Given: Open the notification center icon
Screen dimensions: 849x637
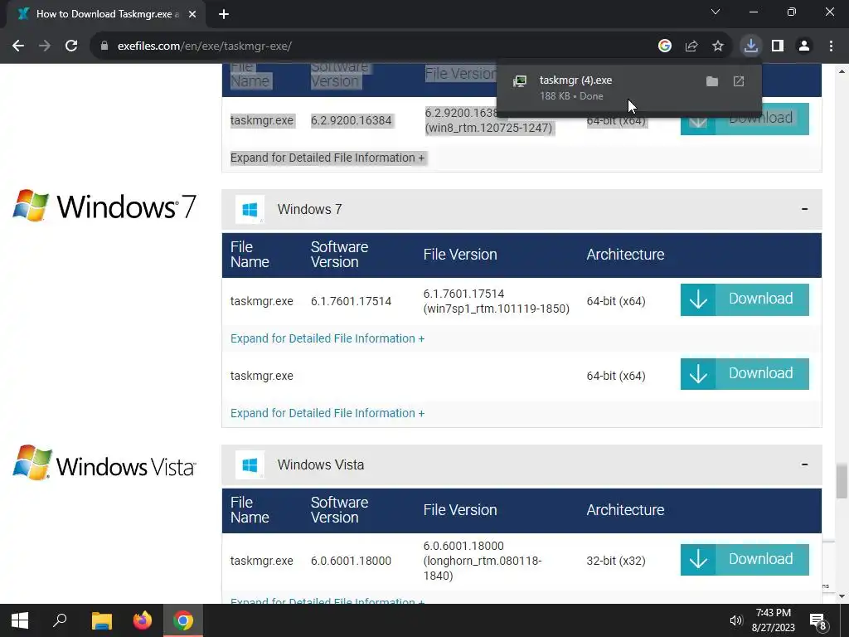Looking at the screenshot, I should pos(818,620).
